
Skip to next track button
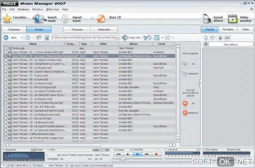point(147,154)
